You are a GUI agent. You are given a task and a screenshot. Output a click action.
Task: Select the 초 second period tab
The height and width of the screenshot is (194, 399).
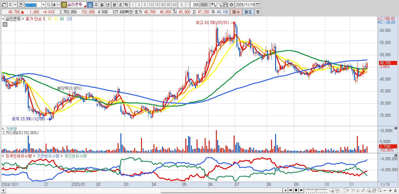[120, 5]
